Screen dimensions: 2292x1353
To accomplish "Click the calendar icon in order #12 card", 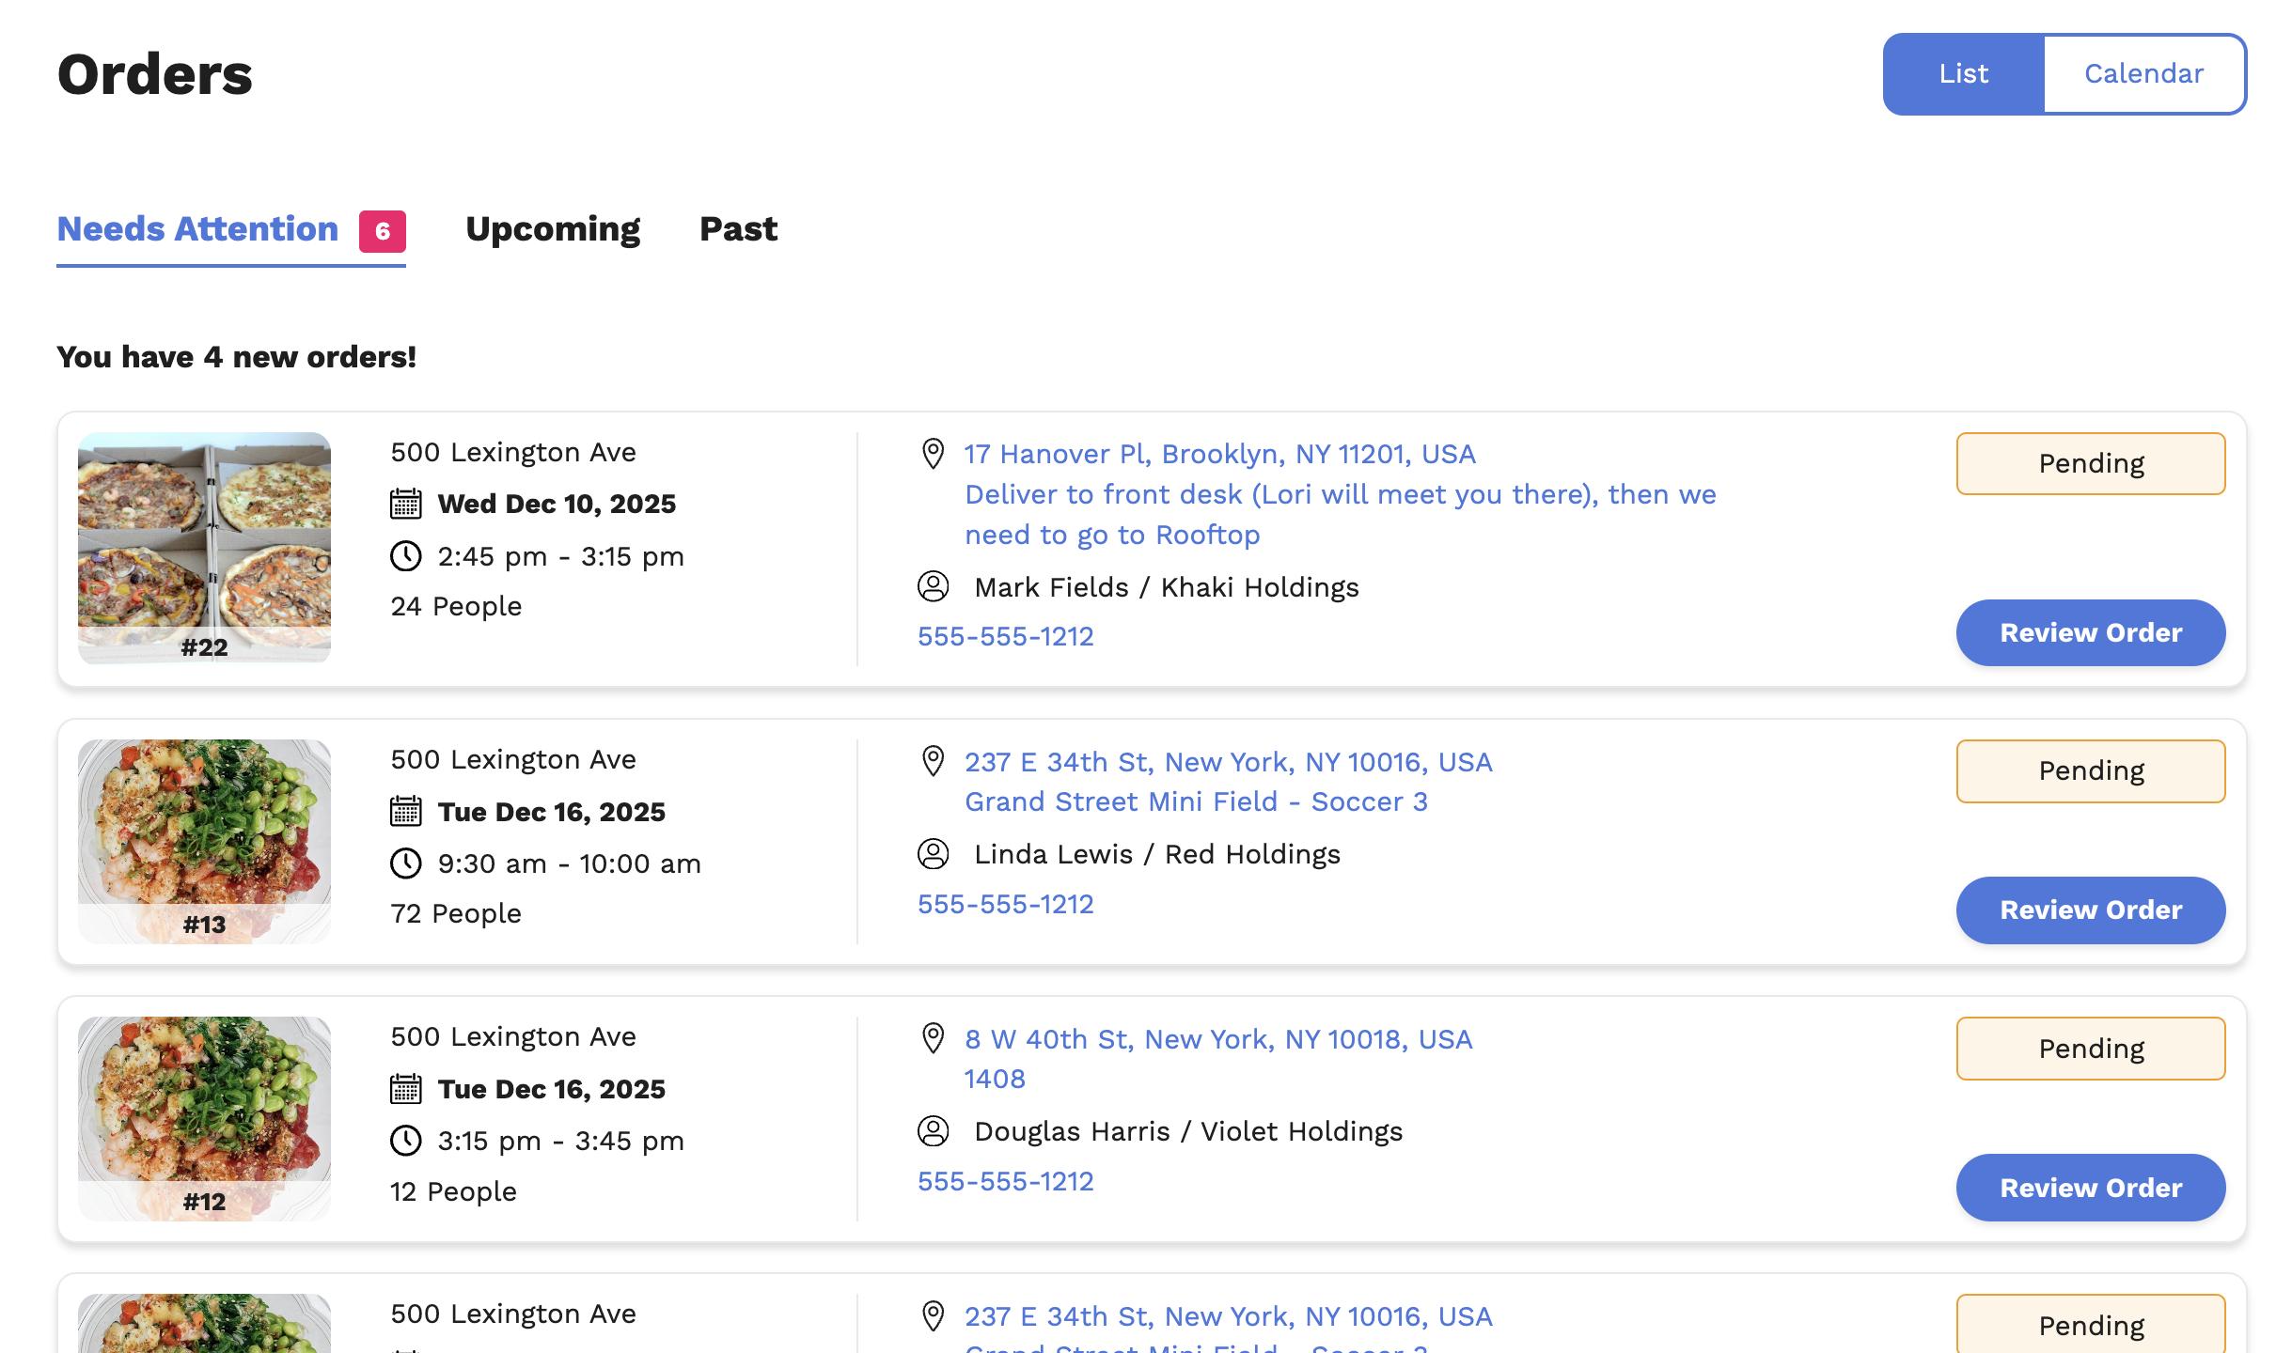I will click(x=405, y=1089).
